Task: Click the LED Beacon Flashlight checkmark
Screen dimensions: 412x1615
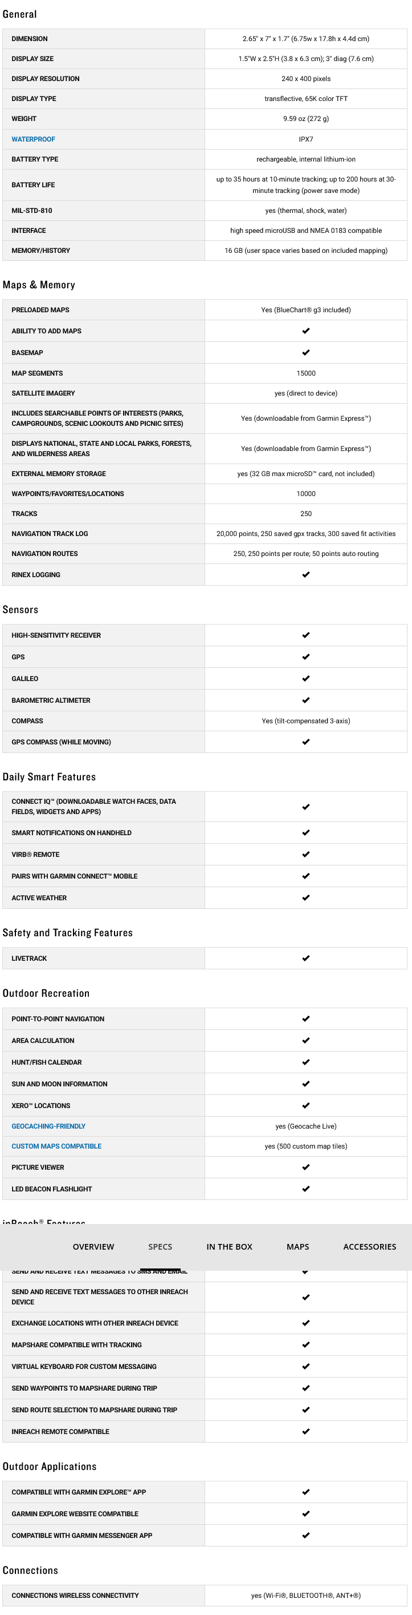Action: (x=305, y=1189)
